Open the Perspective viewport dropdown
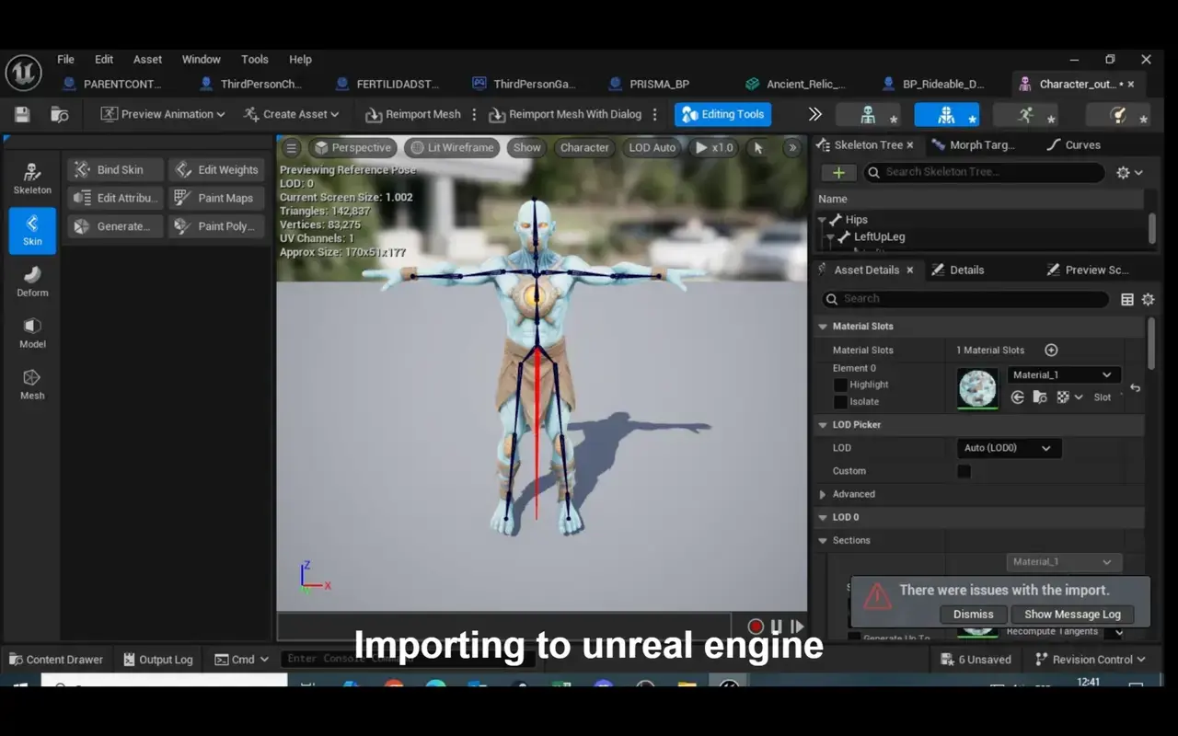The image size is (1178, 736). 353,147
